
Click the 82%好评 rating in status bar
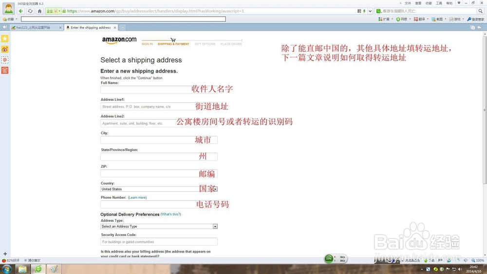[11, 260]
